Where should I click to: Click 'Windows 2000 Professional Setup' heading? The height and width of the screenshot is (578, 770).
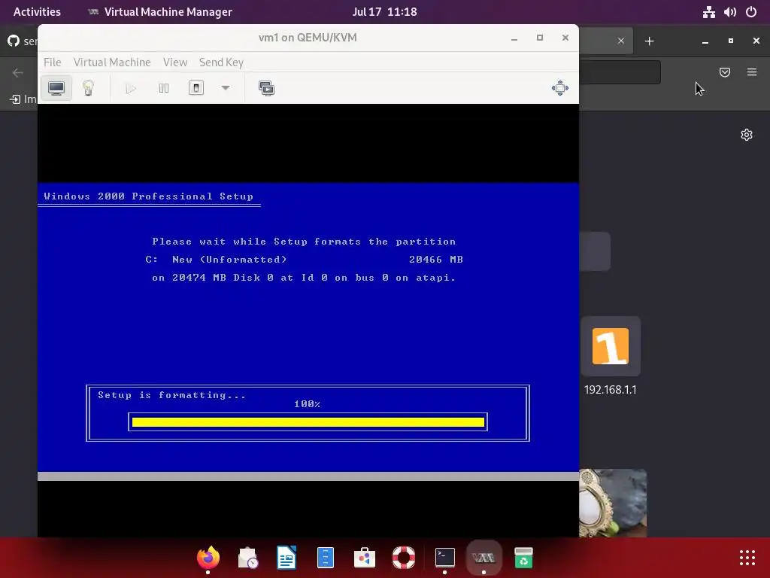[x=149, y=196]
